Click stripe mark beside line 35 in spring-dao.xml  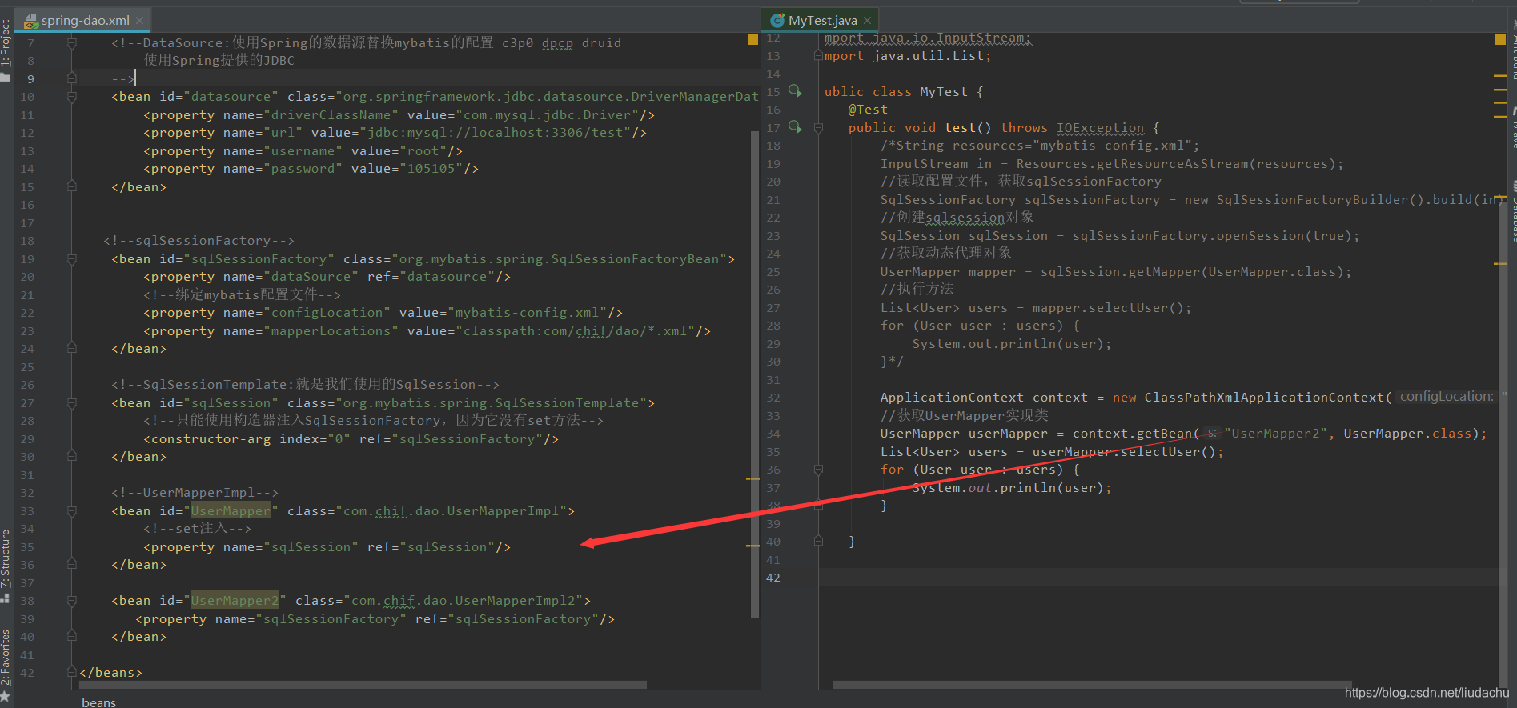[752, 546]
